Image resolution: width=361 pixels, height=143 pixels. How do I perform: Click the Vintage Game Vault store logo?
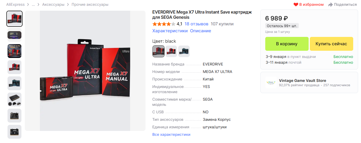point(271,83)
